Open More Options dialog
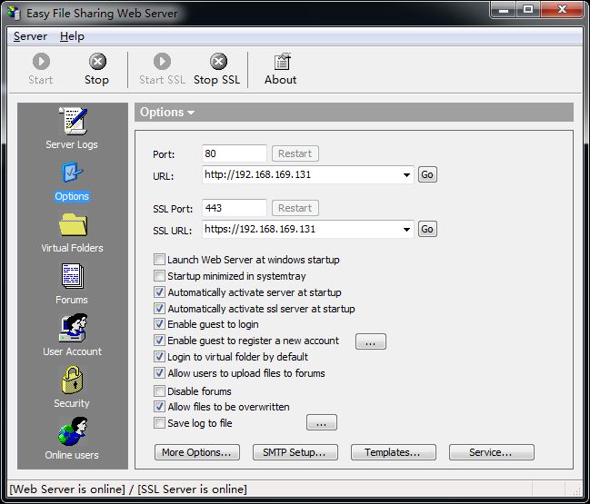The image size is (590, 504). click(196, 452)
